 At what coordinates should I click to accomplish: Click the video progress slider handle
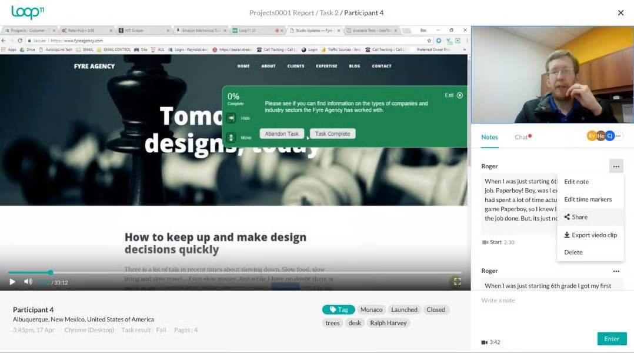[51, 272]
